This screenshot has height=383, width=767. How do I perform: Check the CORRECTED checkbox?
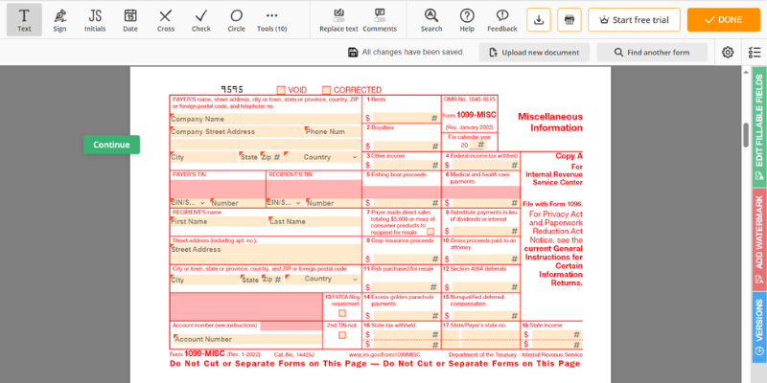coord(326,90)
